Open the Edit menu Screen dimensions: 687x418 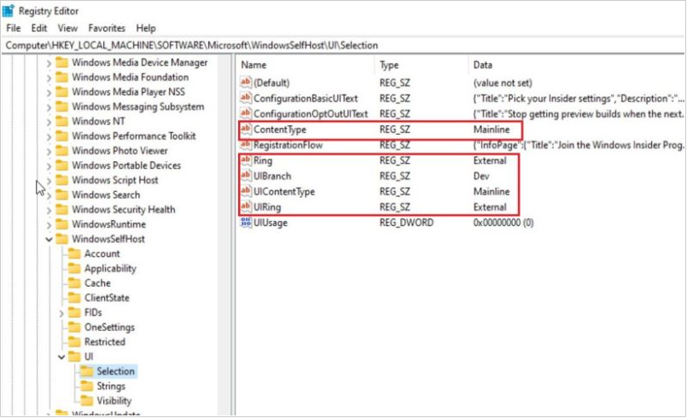[39, 28]
